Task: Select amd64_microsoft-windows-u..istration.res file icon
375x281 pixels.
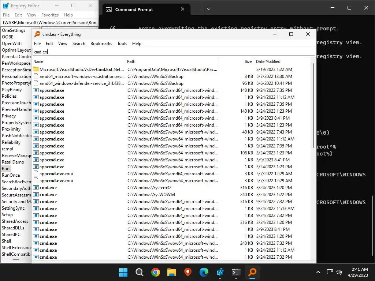Action: coord(36,76)
